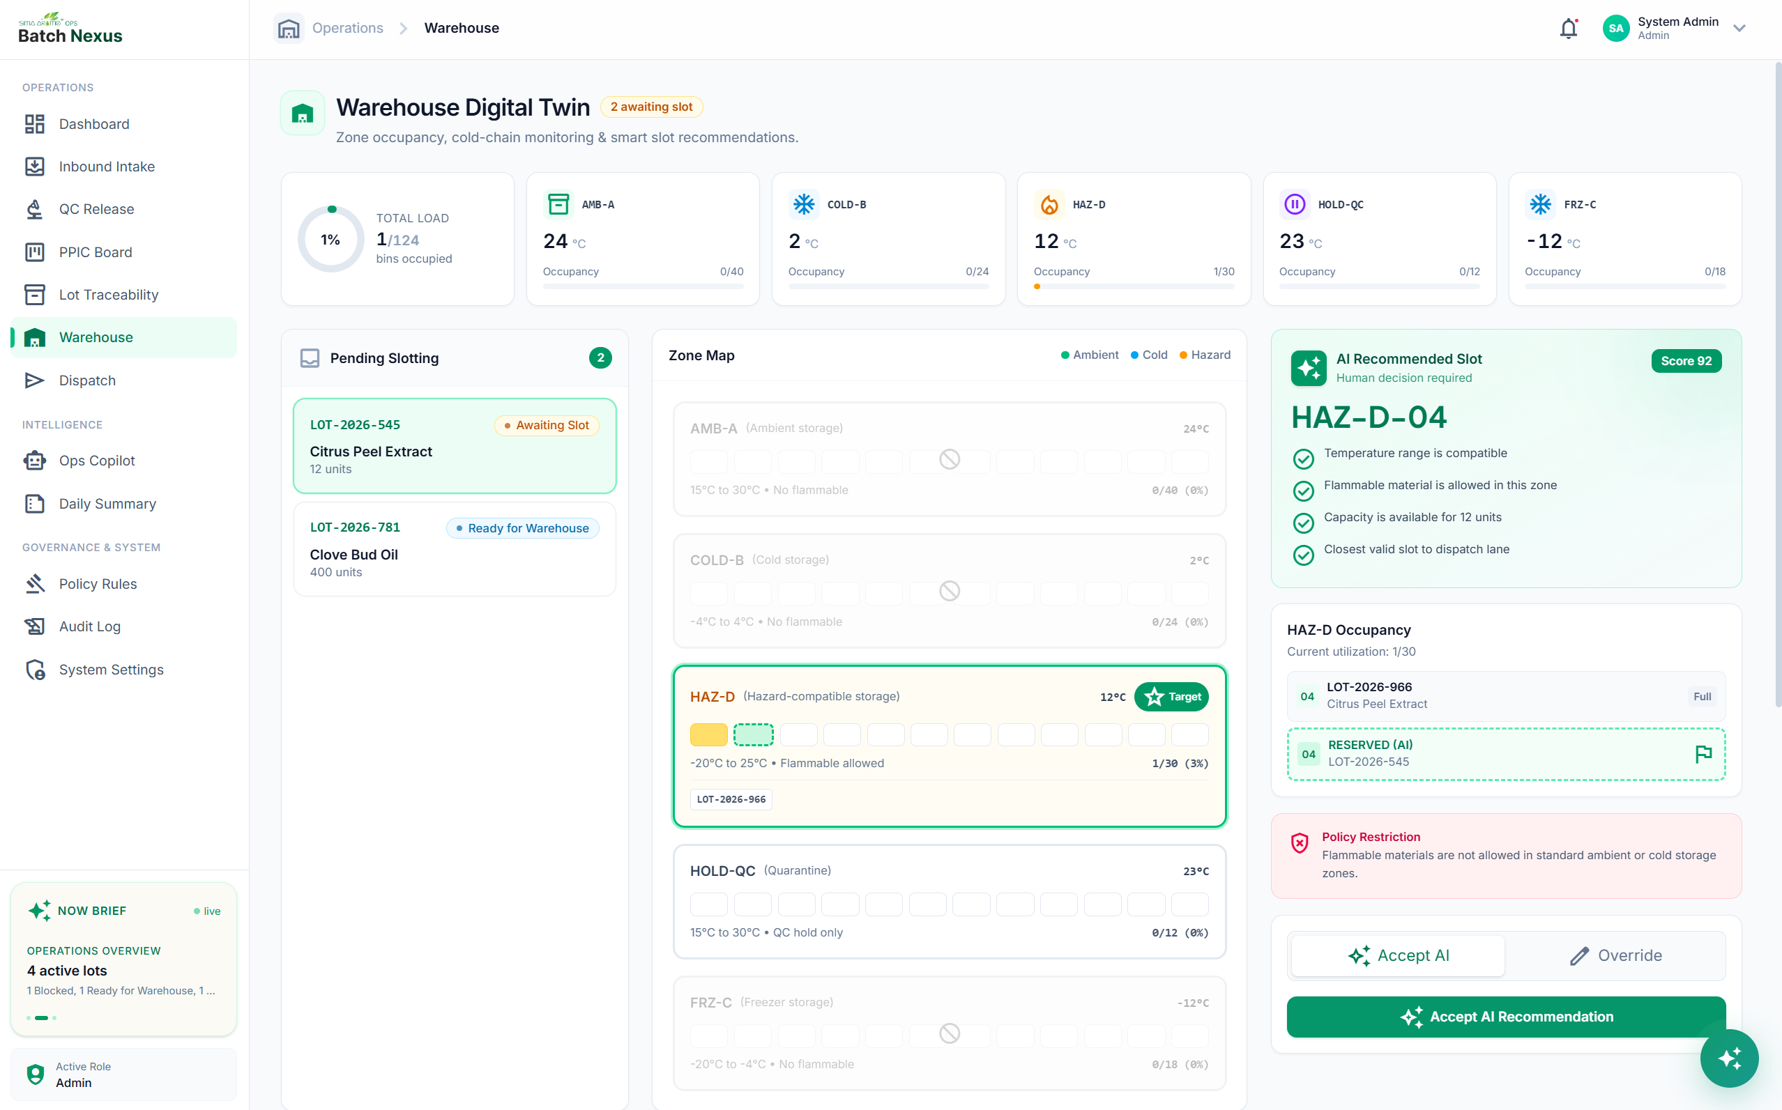Image resolution: width=1782 pixels, height=1110 pixels.
Task: Click Pending Slotting count badge
Action: 600,358
